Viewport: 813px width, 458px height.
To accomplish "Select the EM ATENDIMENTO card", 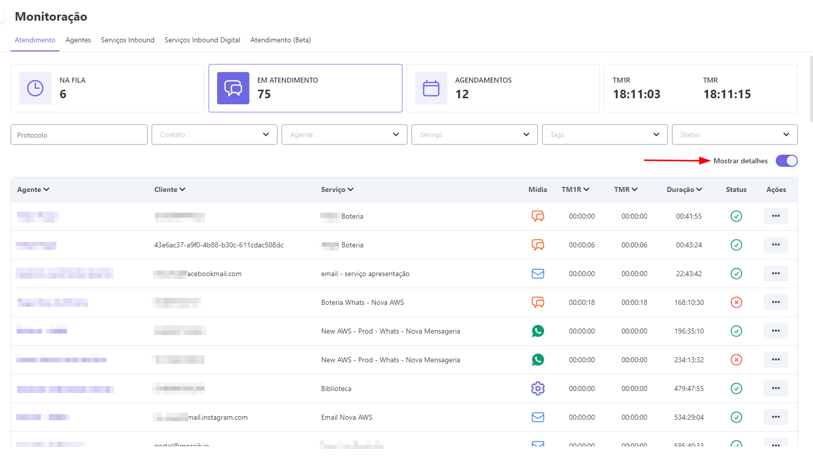I will click(x=305, y=88).
